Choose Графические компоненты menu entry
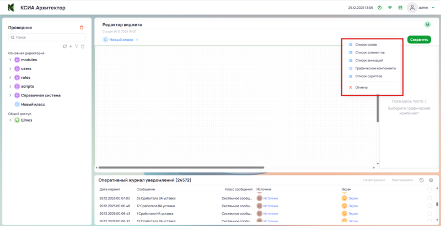441x226 pixels. pyautogui.click(x=375, y=68)
